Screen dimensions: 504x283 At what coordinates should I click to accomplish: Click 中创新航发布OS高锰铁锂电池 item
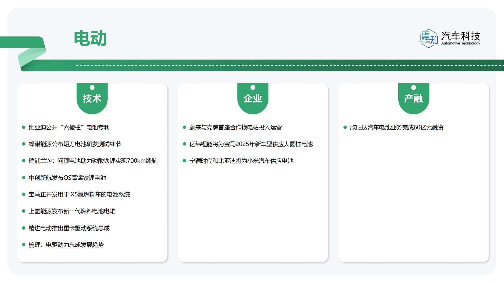(x=67, y=178)
